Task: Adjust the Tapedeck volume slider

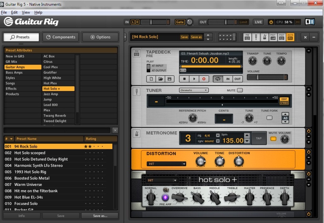Action: click(257, 77)
